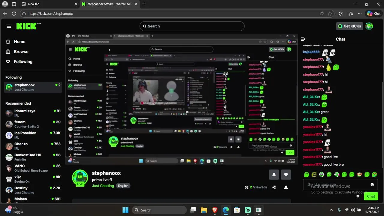The image size is (384, 216).
Task: Click the share stream icon
Action: tap(274, 187)
